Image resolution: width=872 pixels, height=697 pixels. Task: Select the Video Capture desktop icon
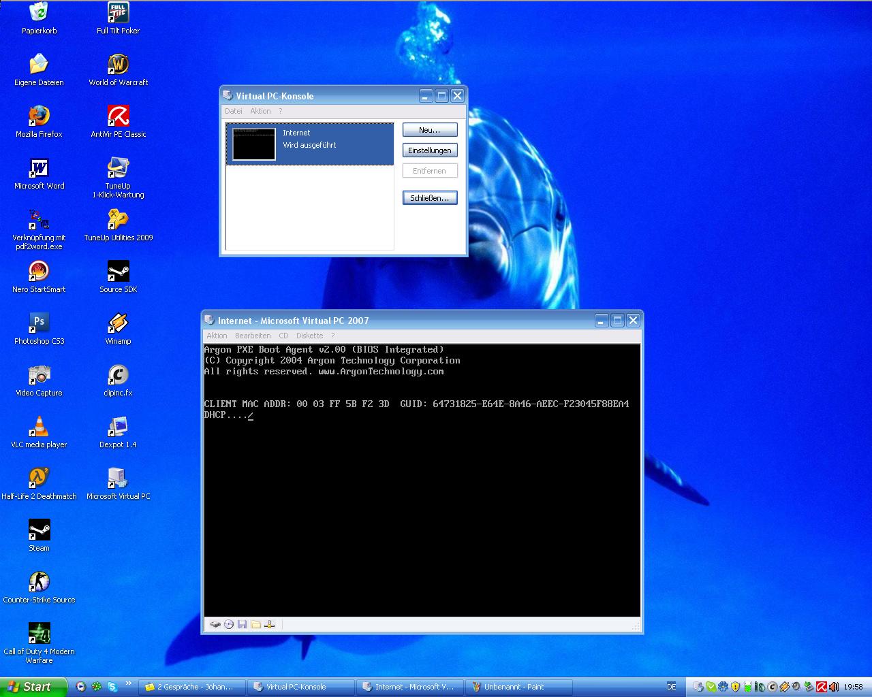point(39,380)
